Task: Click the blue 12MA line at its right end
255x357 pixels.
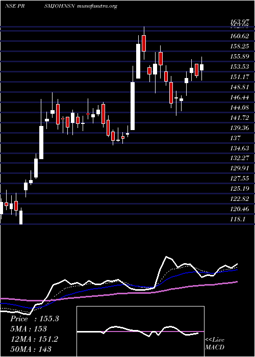Action: [236, 270]
